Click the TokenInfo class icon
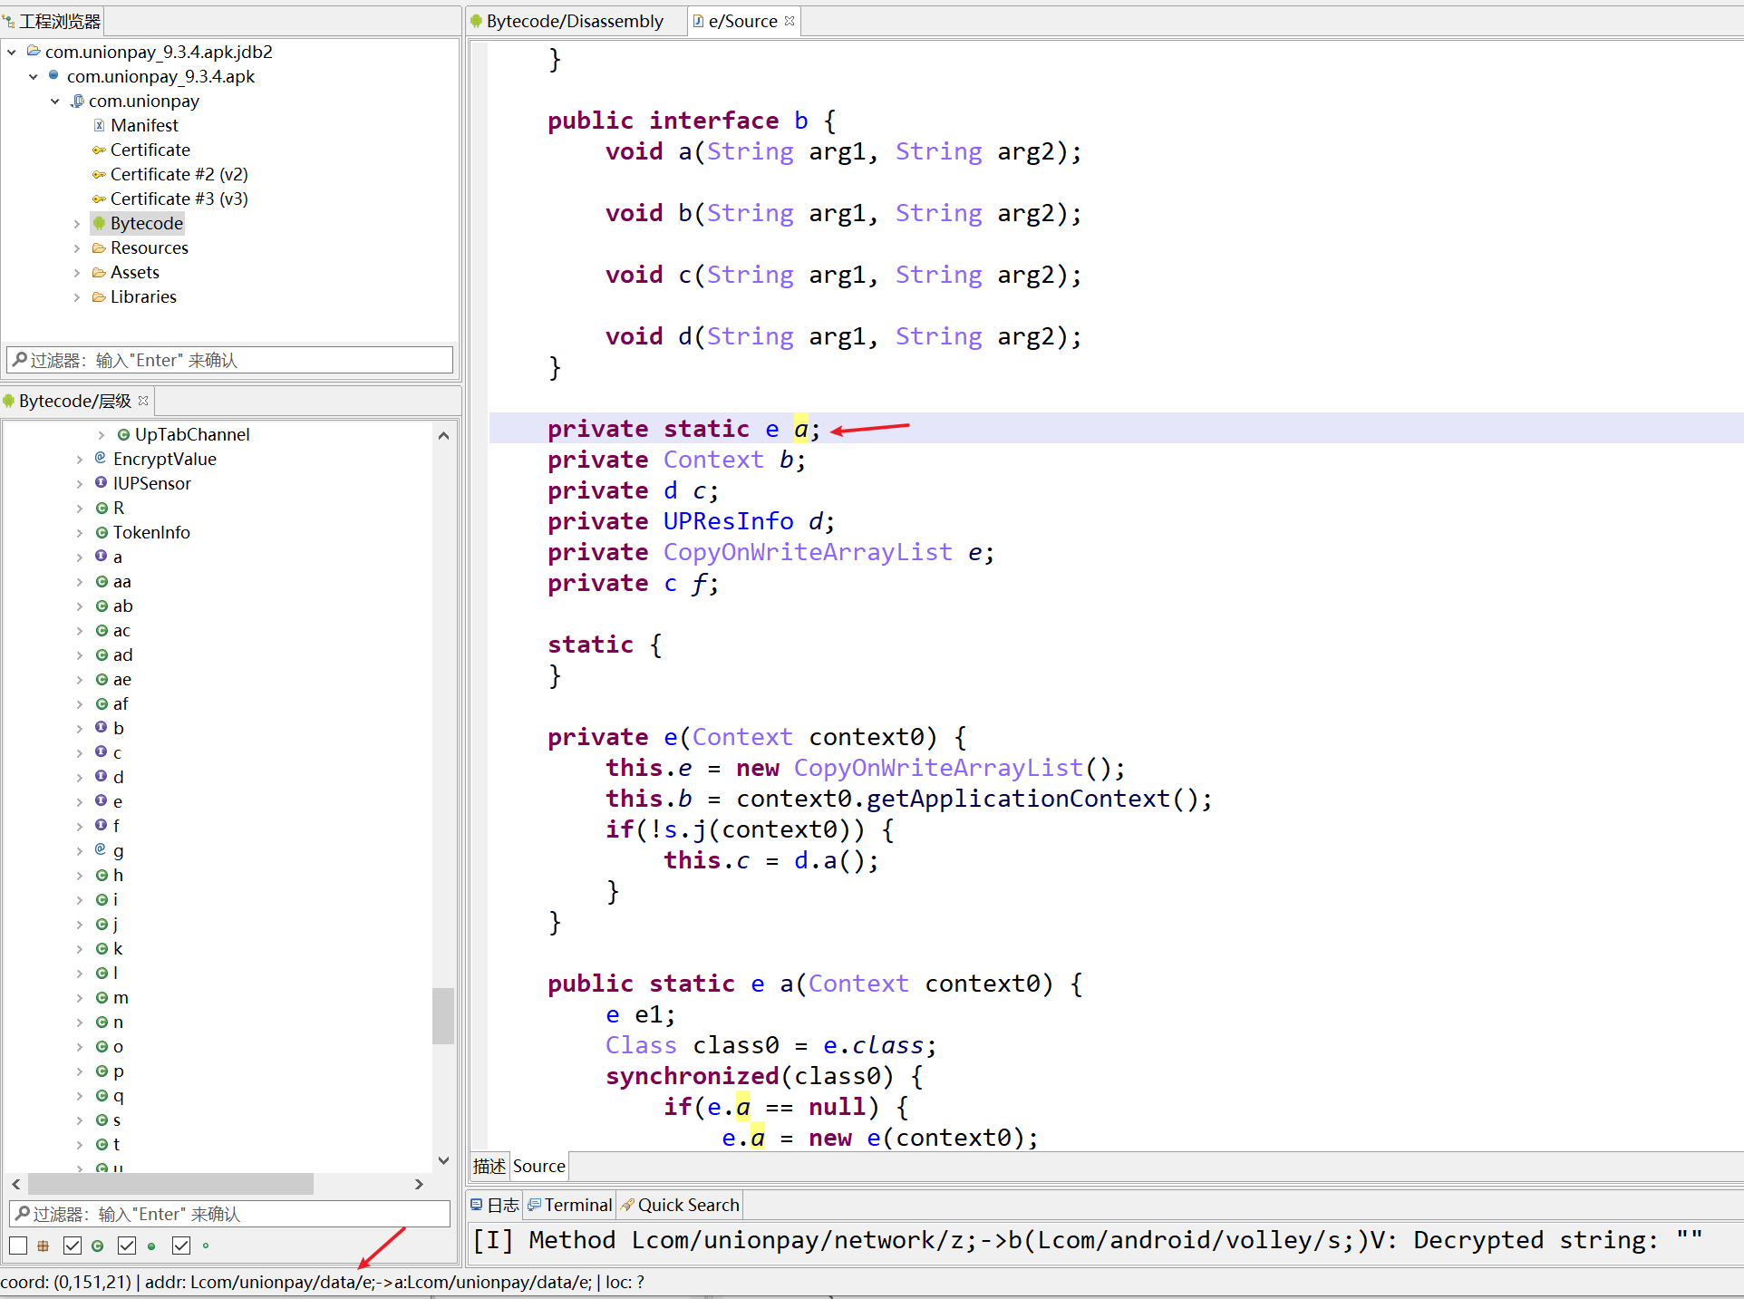 (x=102, y=532)
